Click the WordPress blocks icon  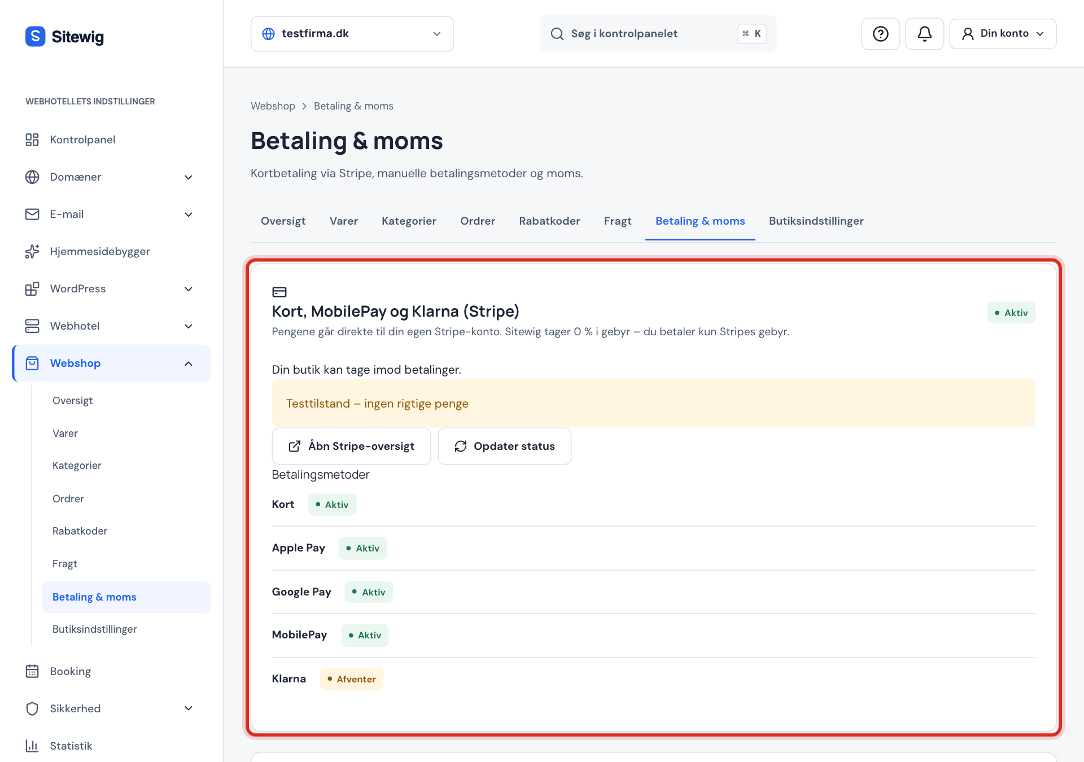[32, 288]
